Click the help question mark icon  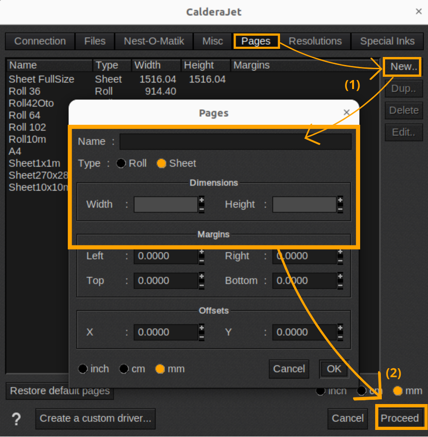(x=16, y=419)
